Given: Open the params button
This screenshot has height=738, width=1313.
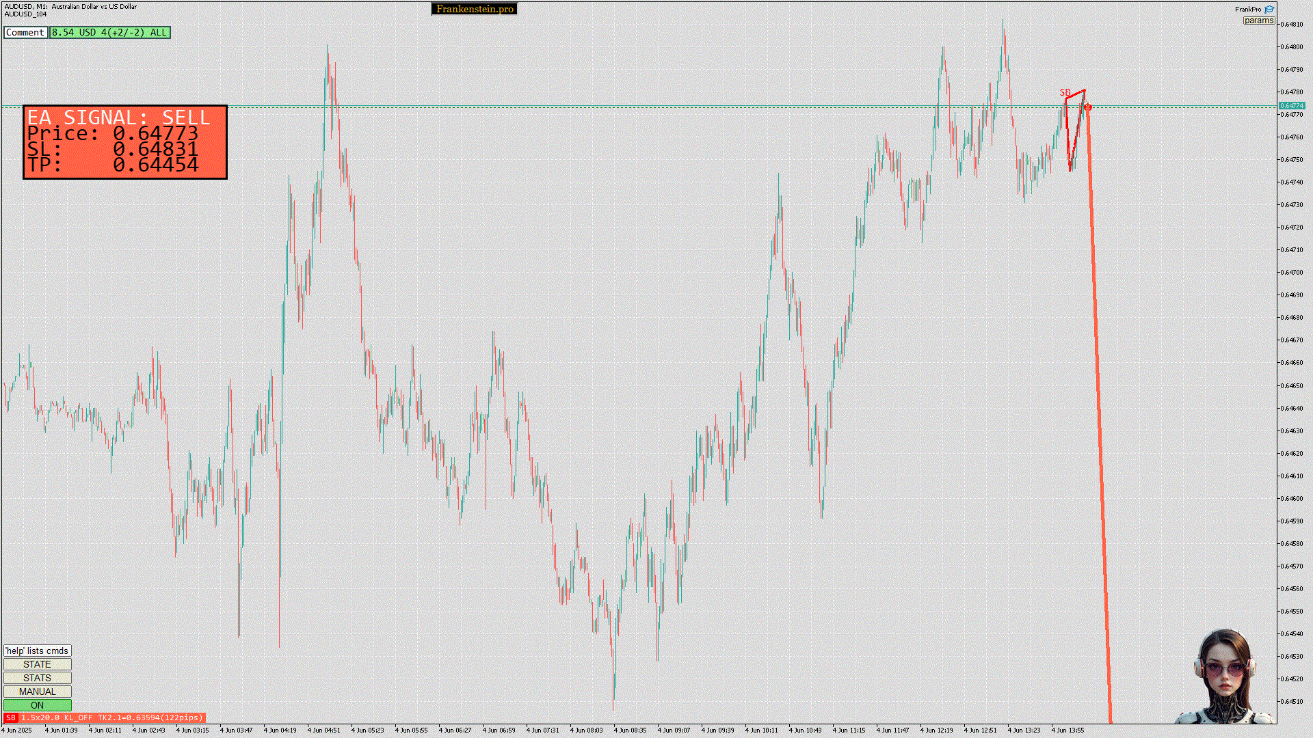Looking at the screenshot, I should click(1258, 20).
